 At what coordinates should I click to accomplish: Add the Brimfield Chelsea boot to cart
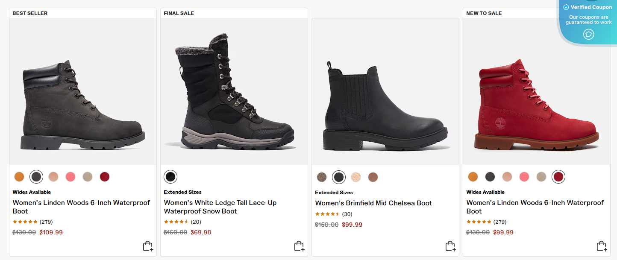tap(450, 246)
